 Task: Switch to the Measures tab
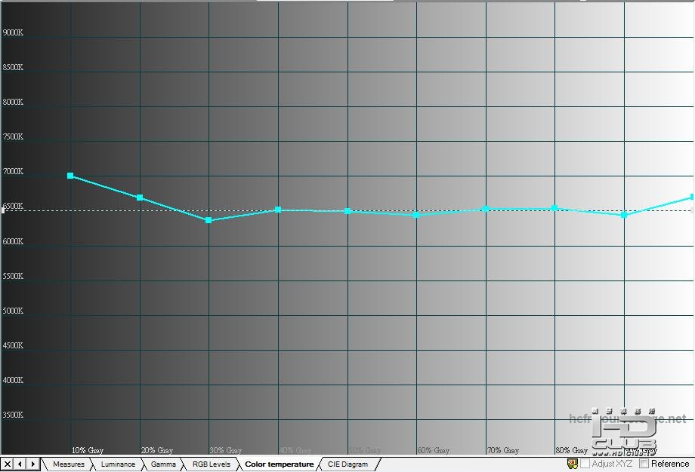68,464
